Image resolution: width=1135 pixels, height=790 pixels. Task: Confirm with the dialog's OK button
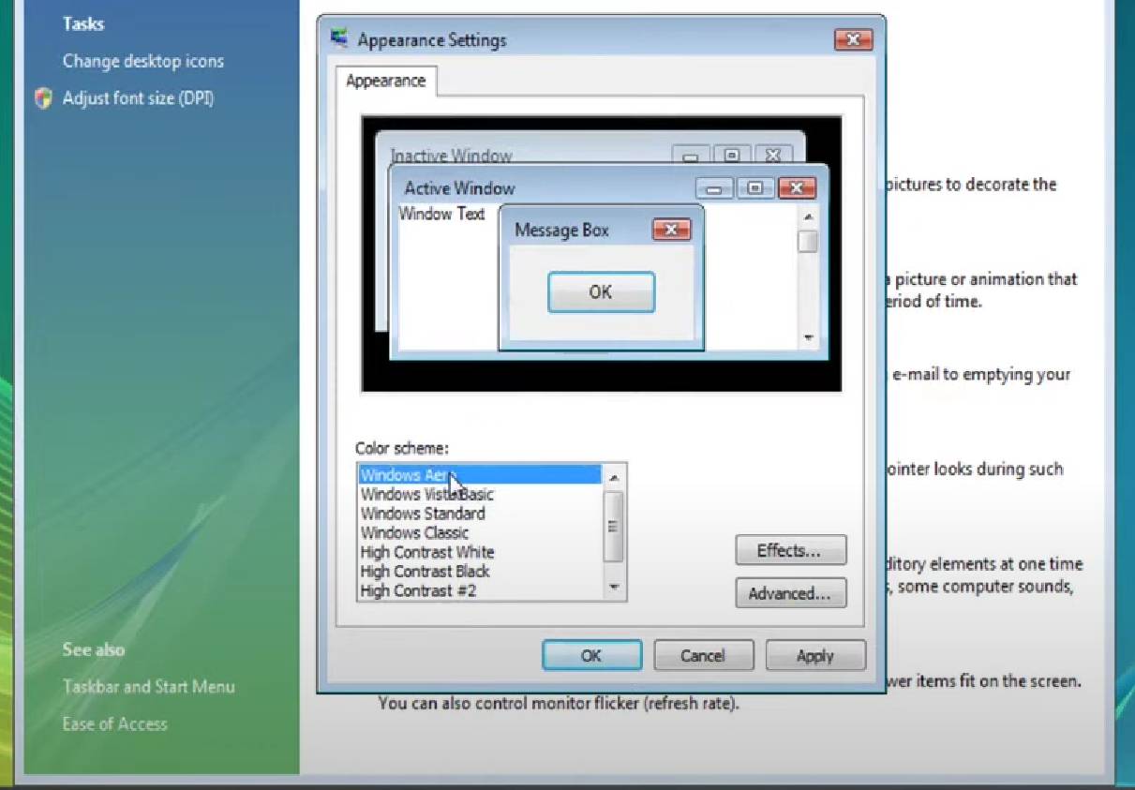point(591,656)
